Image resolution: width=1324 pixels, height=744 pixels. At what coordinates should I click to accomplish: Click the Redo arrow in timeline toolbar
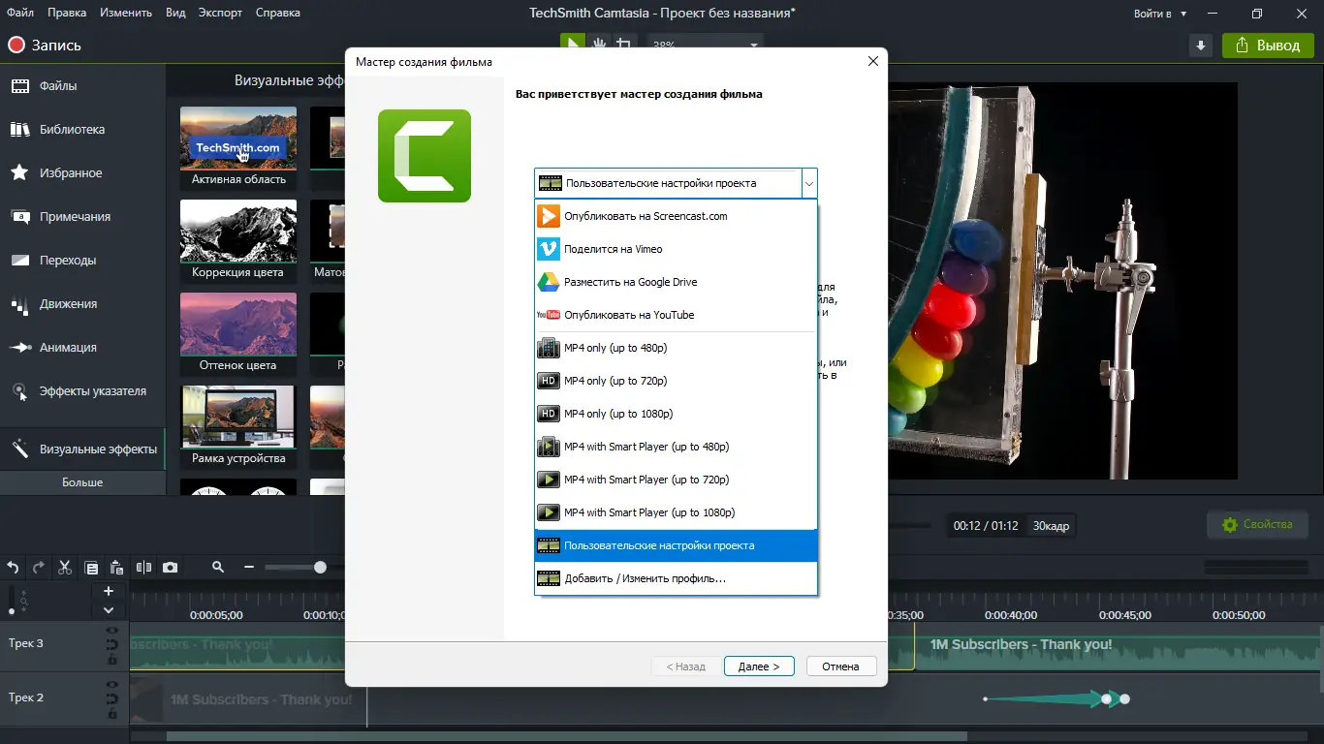click(39, 568)
